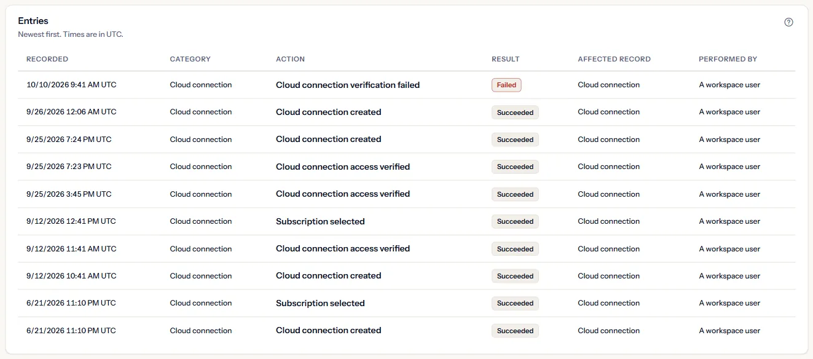
Task: Open 'Cloud connection access verified' at 11:41 AM
Action: (343, 248)
